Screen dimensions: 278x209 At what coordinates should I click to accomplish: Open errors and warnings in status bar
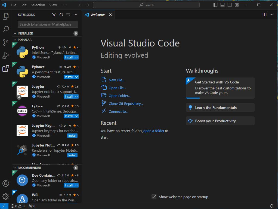point(18,206)
